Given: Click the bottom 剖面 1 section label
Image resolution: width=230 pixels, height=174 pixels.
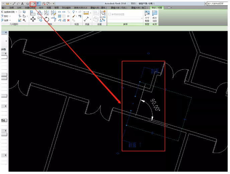Looking at the screenshot, I should point(135,145).
